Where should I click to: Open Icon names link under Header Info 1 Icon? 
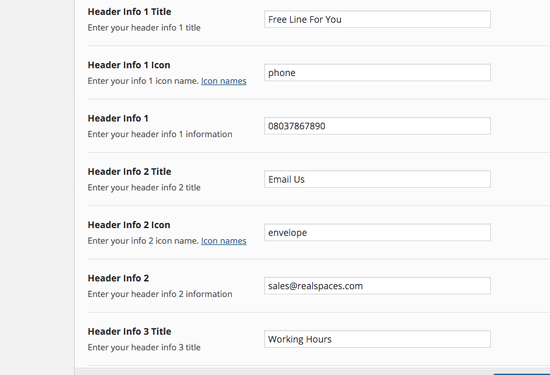(223, 81)
